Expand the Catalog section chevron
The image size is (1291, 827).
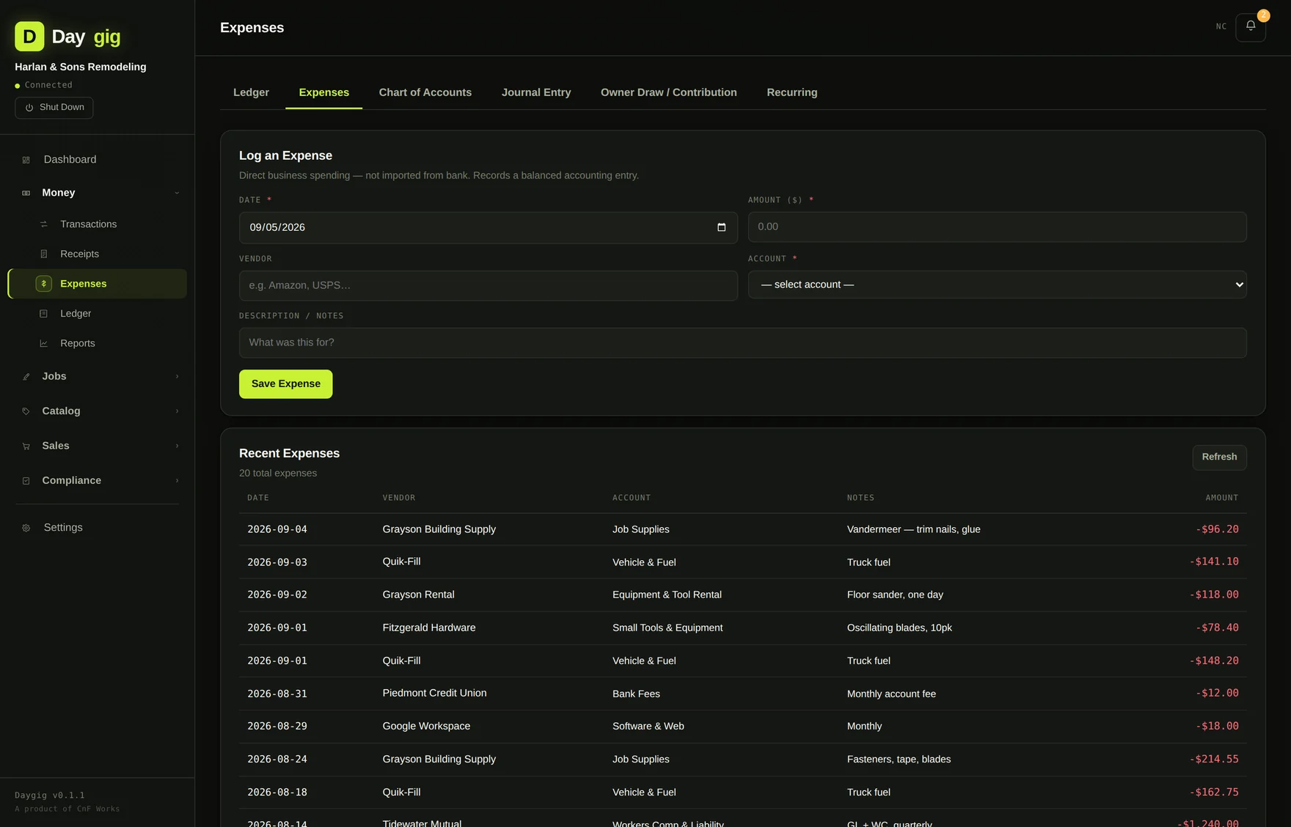177,411
